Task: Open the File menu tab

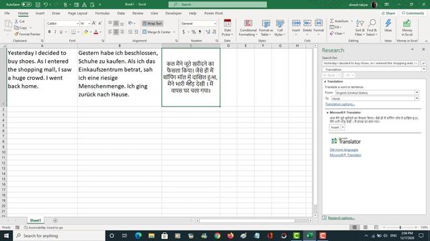Action: 7,13
